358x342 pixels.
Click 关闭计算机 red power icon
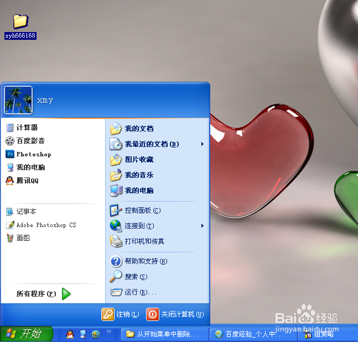coord(153,314)
